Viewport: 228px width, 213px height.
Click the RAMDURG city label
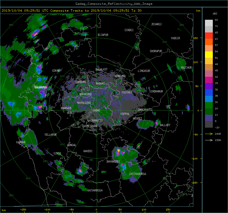click(x=81, y=82)
